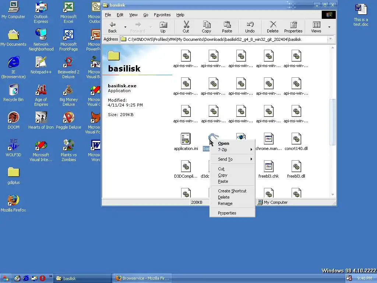The image size is (377, 283).
Task: Expand the Address bar dropdown
Action: pyautogui.click(x=330, y=39)
